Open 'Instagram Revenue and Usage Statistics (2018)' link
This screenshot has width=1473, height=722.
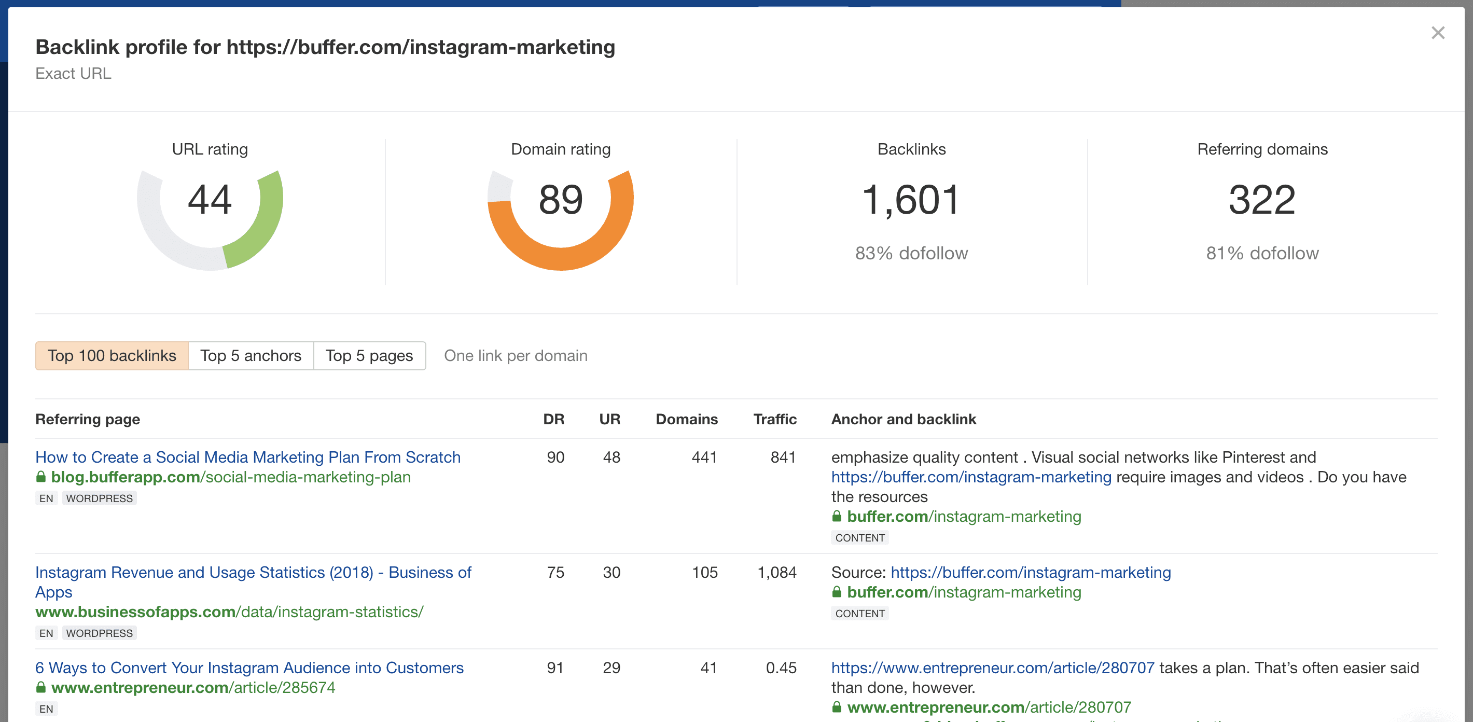pyautogui.click(x=253, y=582)
